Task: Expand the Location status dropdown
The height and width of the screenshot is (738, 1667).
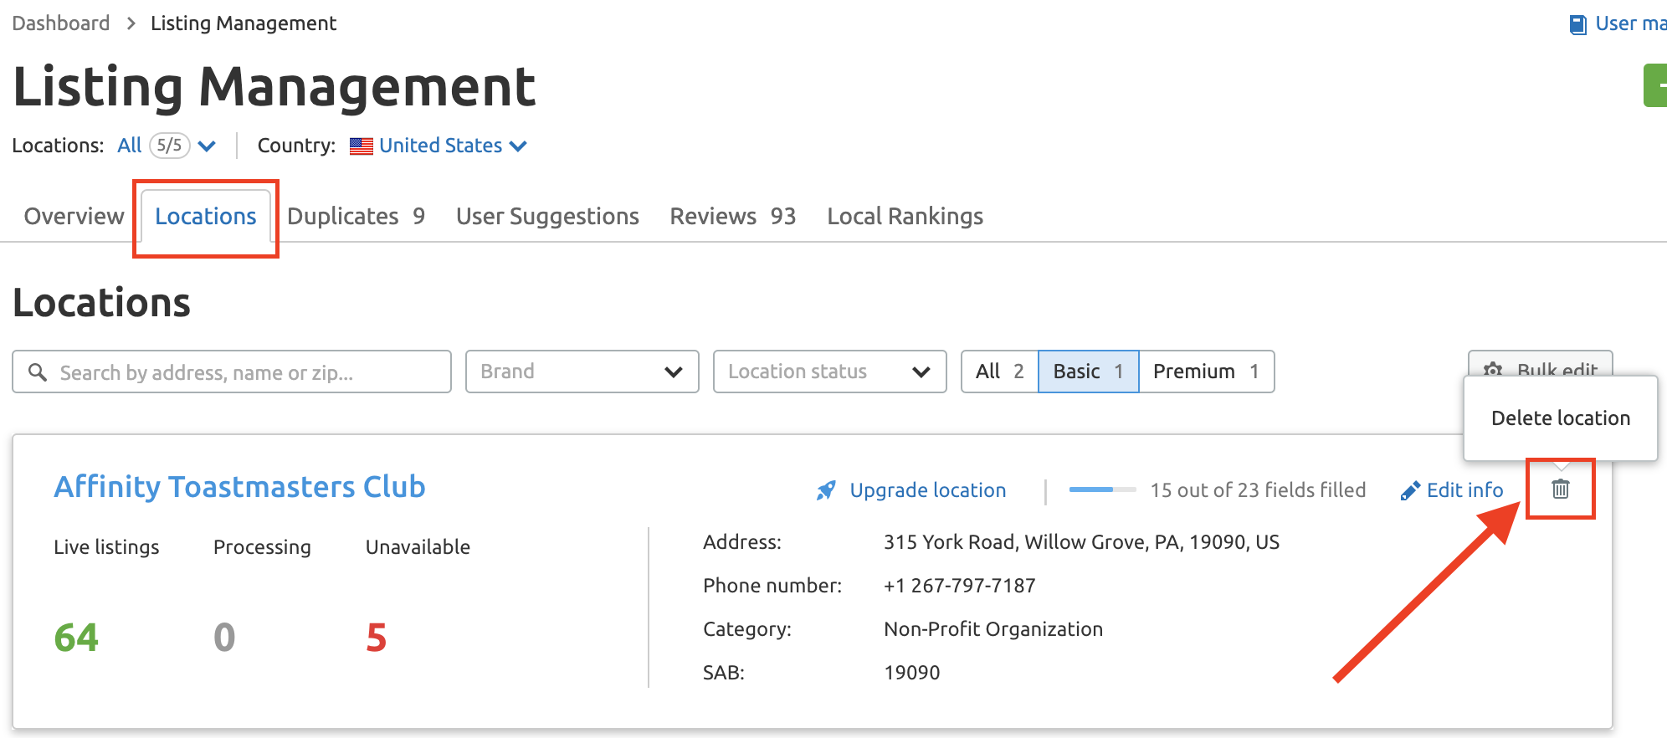Action: click(830, 372)
